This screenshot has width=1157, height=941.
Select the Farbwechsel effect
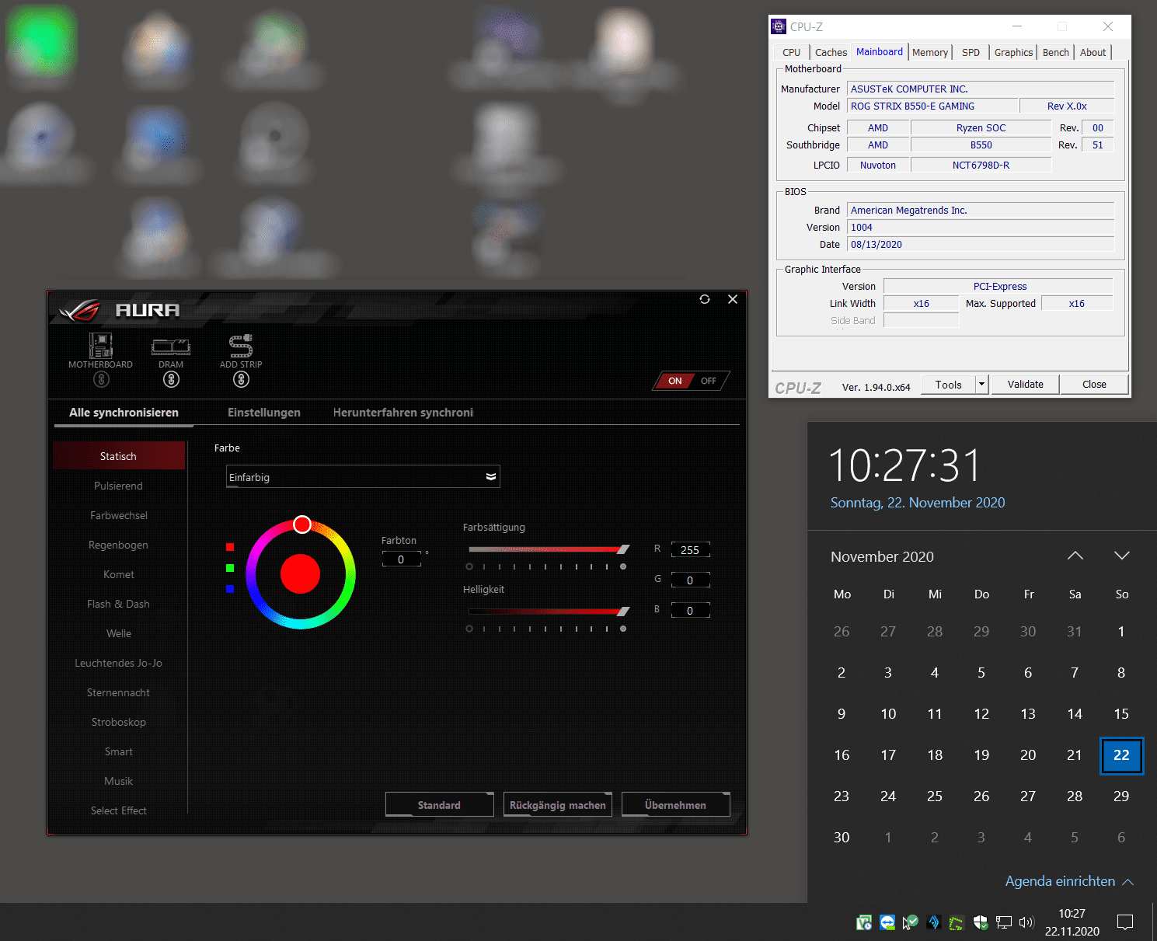click(x=119, y=515)
